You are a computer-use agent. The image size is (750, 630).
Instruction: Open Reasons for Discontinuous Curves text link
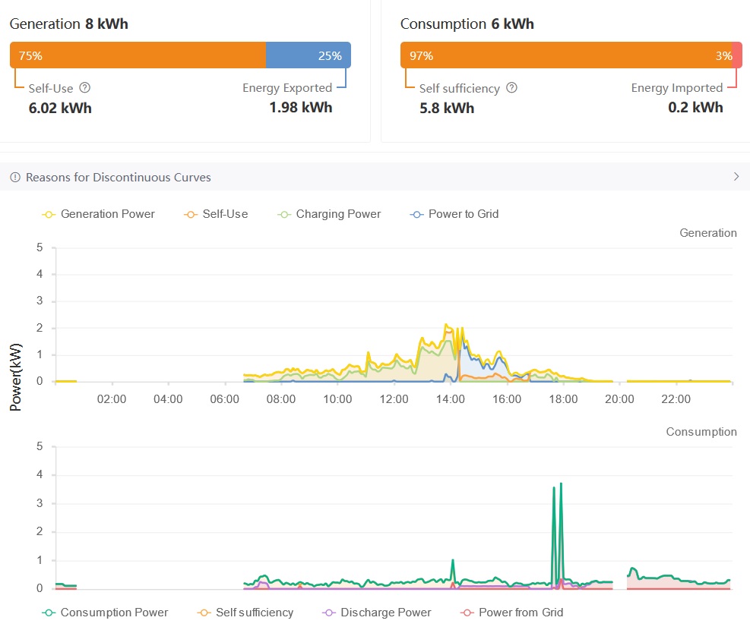[x=118, y=177]
